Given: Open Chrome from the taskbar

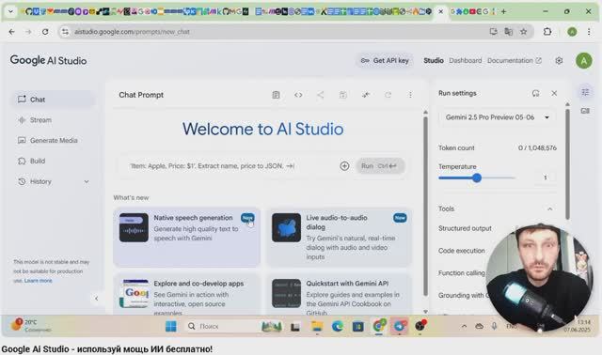Looking at the screenshot, I should click(x=379, y=326).
